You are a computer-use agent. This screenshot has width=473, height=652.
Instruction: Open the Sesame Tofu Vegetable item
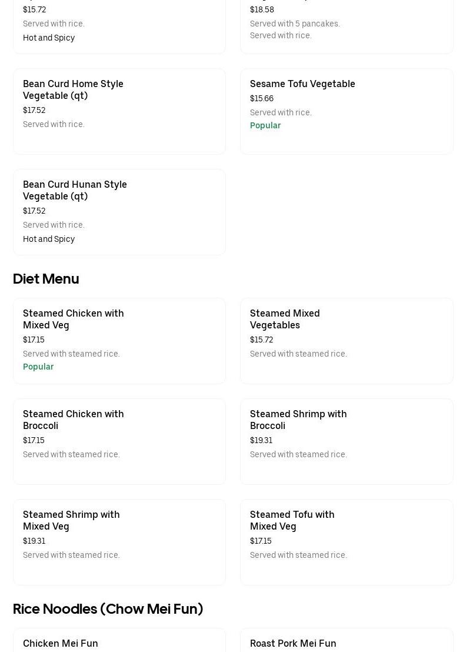pyautogui.click(x=302, y=84)
